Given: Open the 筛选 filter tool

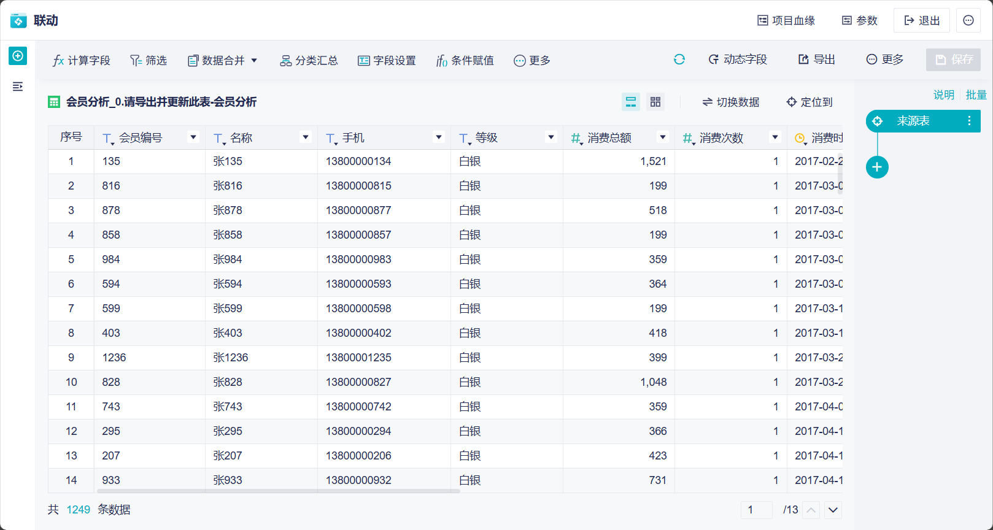Looking at the screenshot, I should pyautogui.click(x=149, y=60).
